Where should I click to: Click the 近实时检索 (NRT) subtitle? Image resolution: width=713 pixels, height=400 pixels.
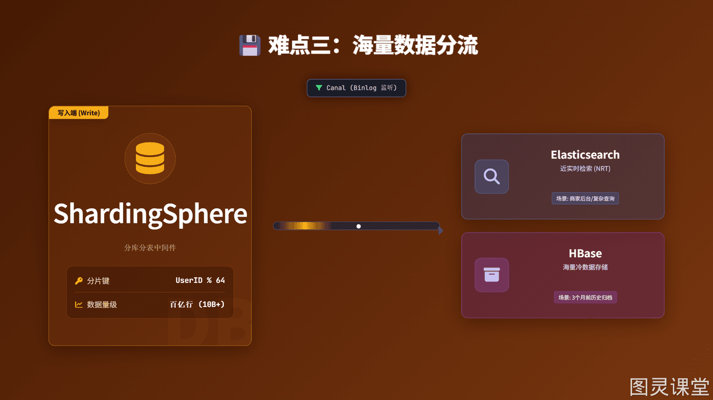585,169
